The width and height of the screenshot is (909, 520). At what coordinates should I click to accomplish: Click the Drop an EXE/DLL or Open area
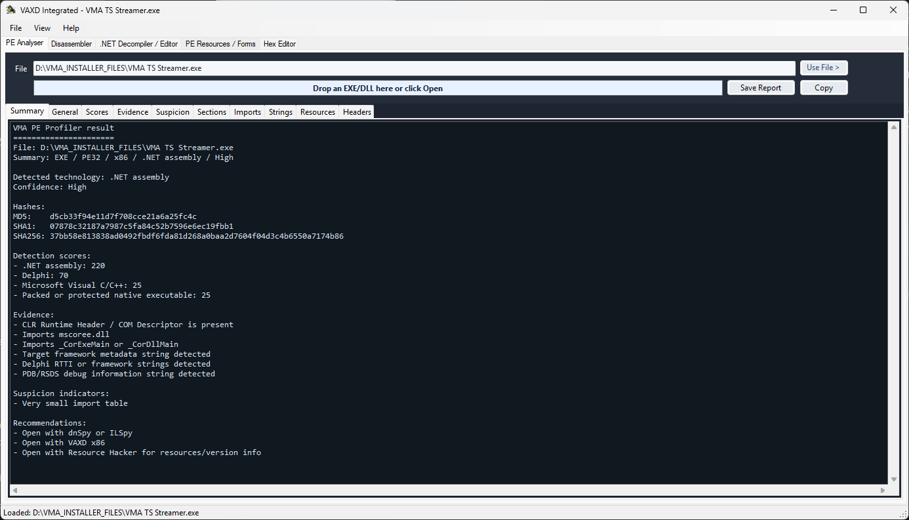[378, 88]
